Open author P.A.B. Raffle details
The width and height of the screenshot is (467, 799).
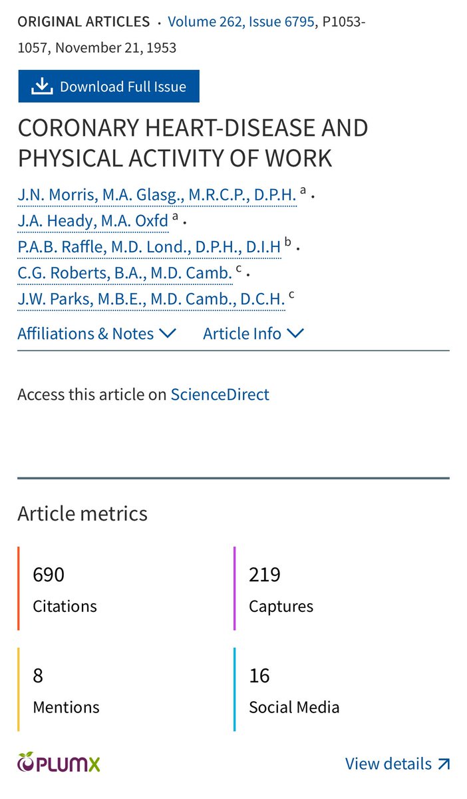150,247
